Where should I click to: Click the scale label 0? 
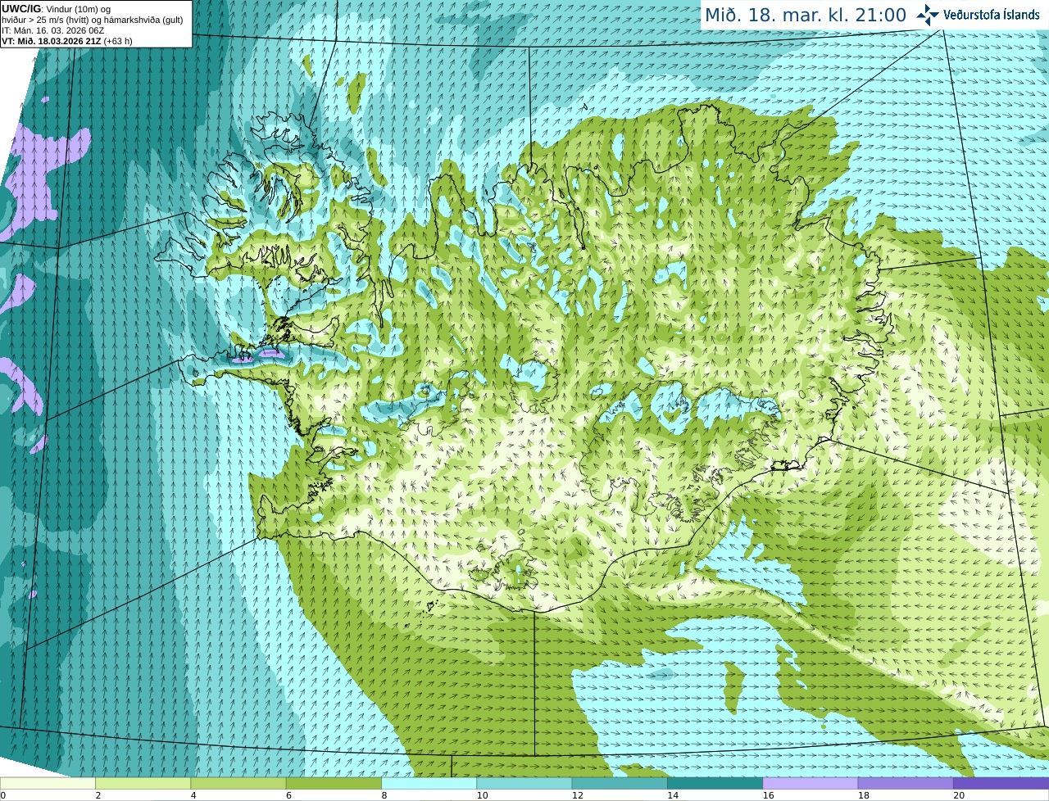(3, 795)
